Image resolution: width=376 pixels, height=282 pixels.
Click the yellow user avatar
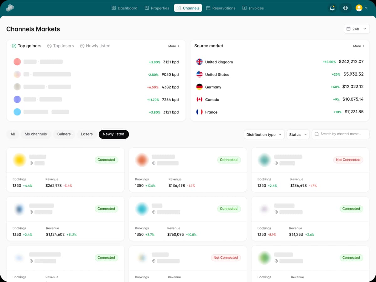coord(359,8)
